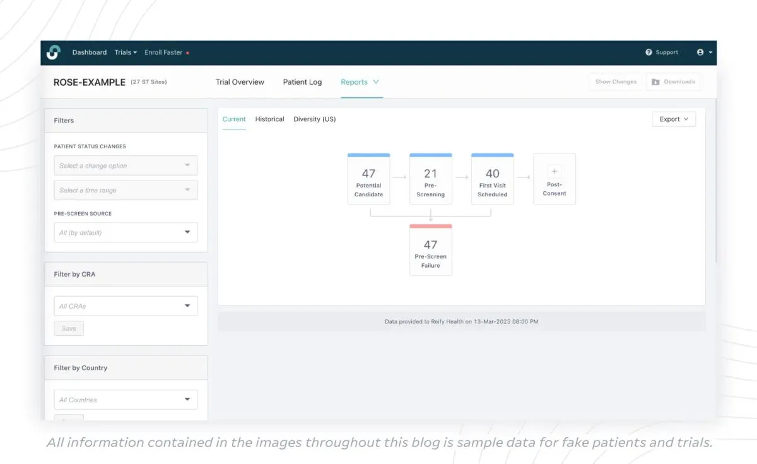Click the user account icon
757x464 pixels.
coord(701,52)
